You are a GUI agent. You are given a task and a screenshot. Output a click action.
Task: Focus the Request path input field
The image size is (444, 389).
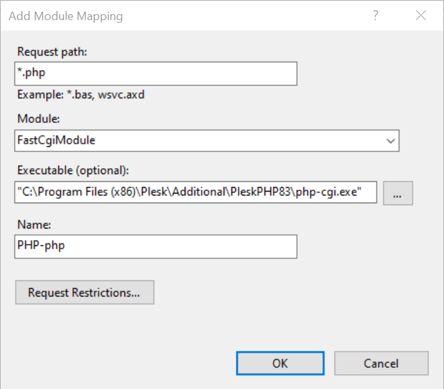click(x=156, y=74)
